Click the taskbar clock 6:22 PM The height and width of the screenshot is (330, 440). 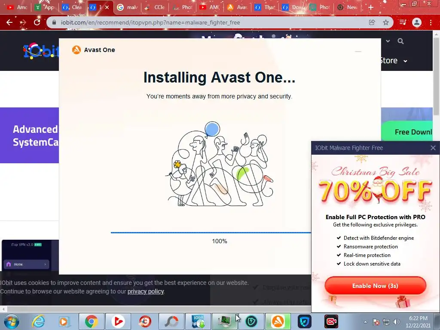(418, 318)
